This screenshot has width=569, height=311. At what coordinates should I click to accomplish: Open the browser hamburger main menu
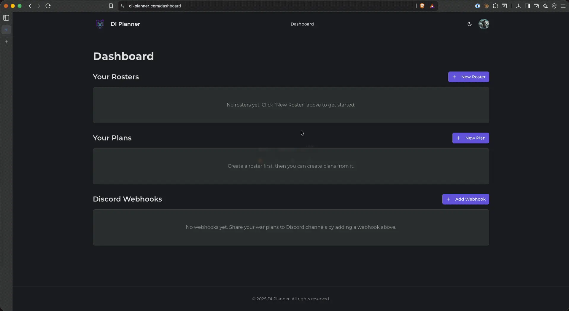(563, 6)
